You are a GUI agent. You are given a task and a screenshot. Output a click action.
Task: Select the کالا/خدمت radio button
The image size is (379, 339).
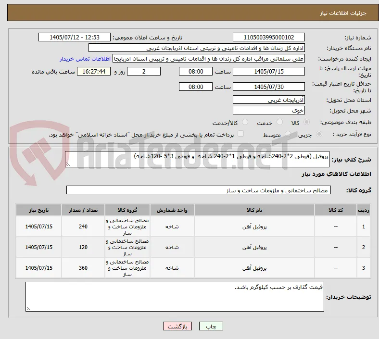[245, 122]
